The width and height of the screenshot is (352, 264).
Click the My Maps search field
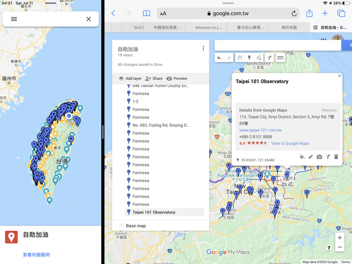pyautogui.click(x=278, y=45)
